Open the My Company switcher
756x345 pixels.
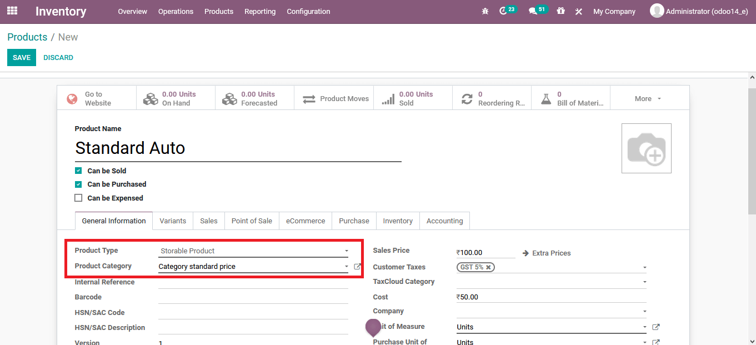coord(614,11)
